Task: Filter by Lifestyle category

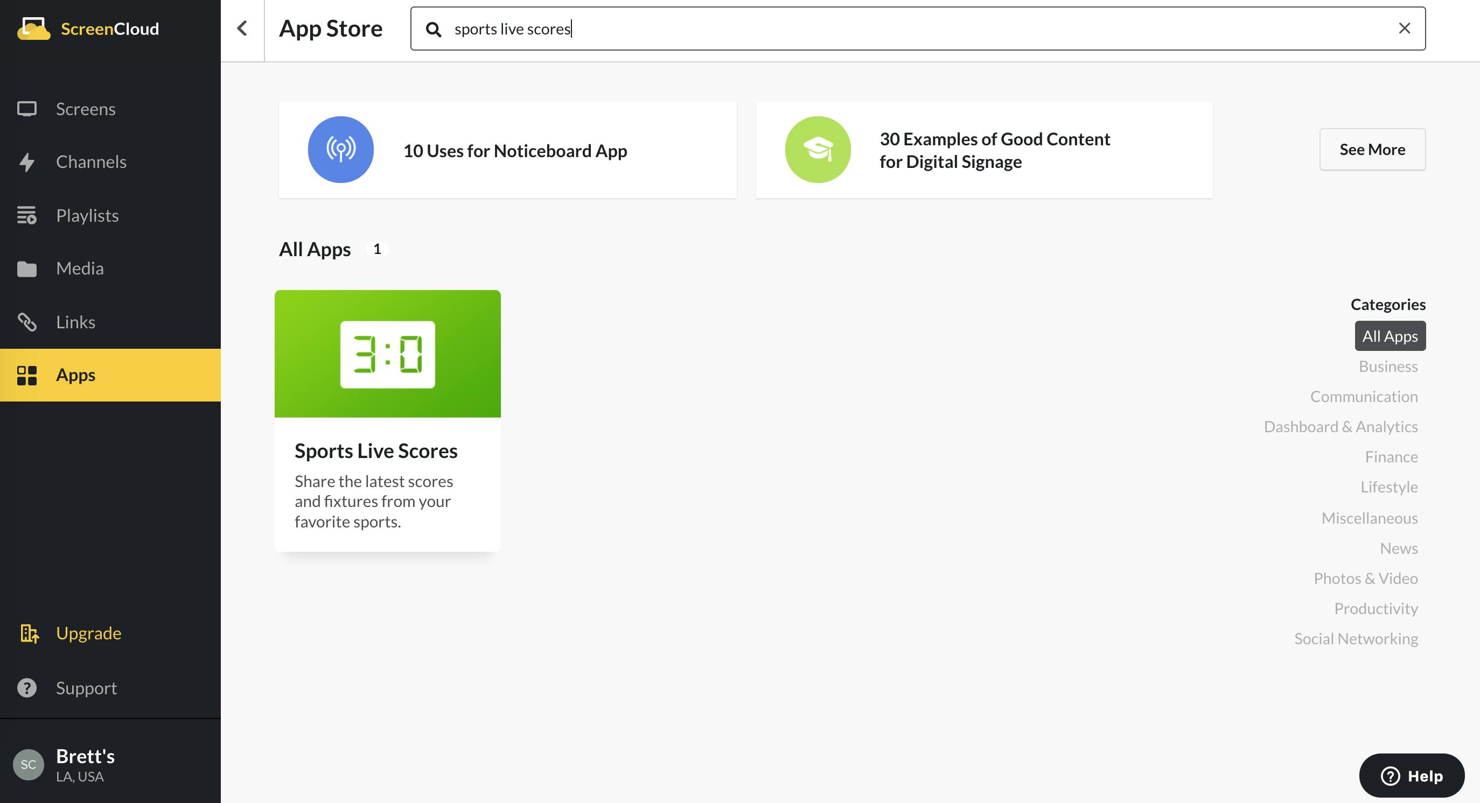Action: (1388, 487)
